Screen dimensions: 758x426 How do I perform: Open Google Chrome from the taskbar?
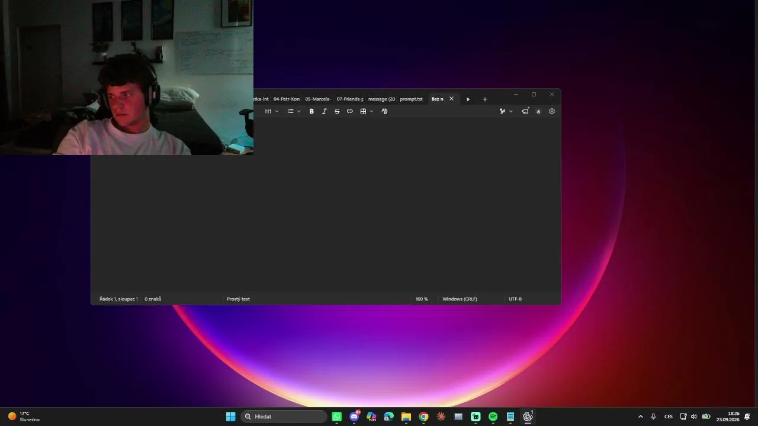tap(423, 417)
